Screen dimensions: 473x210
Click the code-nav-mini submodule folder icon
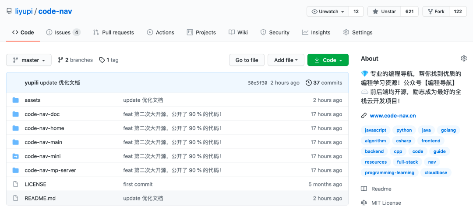16,156
